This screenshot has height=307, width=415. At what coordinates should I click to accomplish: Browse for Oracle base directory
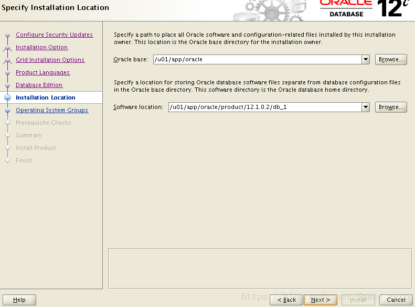pos(391,59)
